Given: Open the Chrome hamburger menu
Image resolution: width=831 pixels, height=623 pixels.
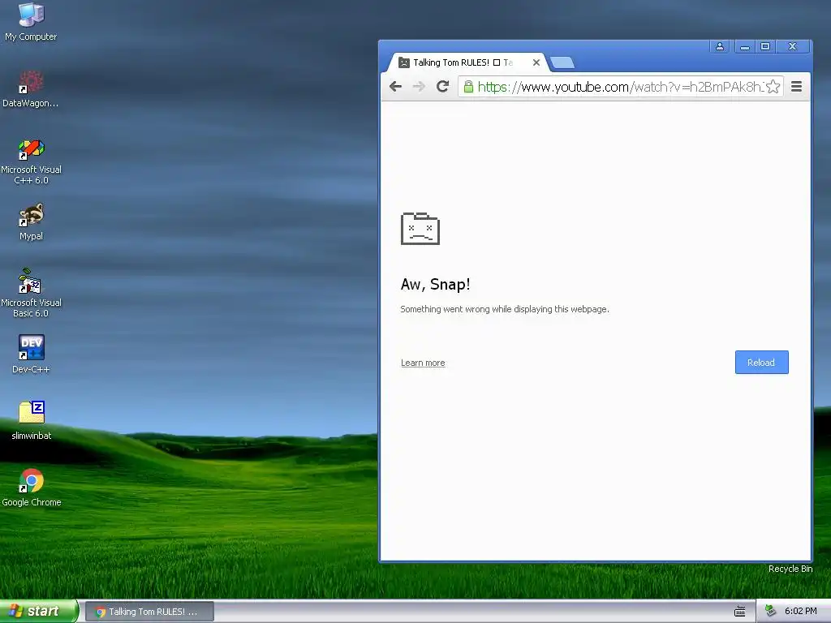Looking at the screenshot, I should (x=796, y=86).
